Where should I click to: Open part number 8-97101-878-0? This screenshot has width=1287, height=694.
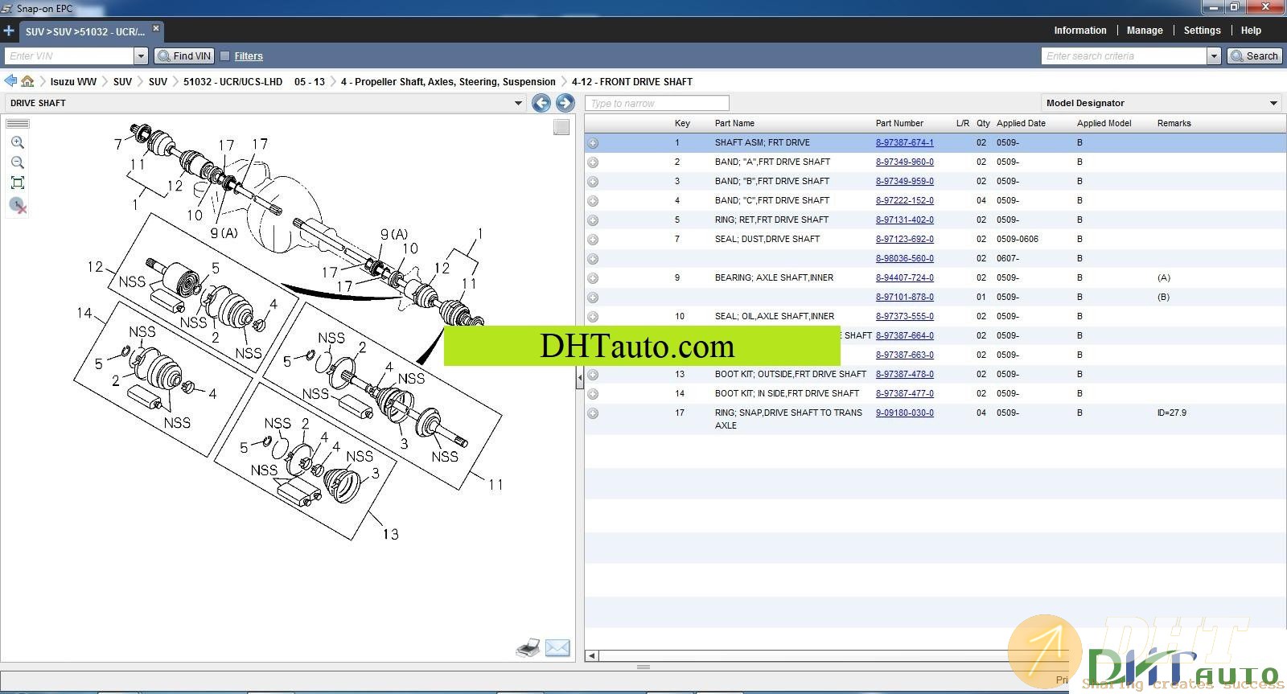pos(904,297)
